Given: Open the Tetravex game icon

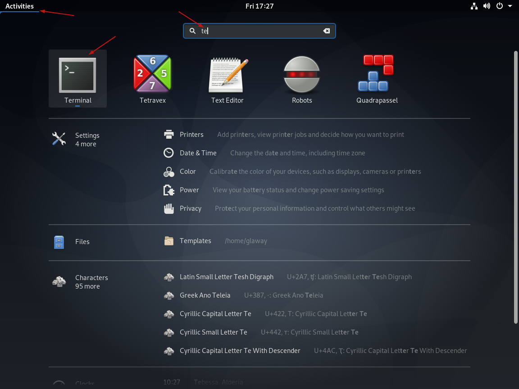Looking at the screenshot, I should [152, 73].
